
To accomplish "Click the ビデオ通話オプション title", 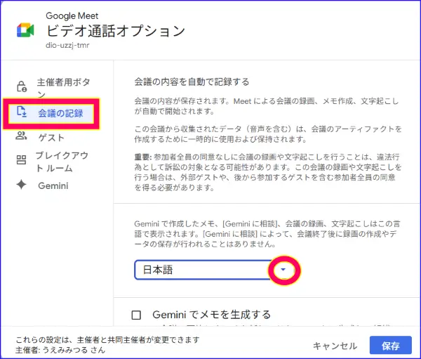I will click(116, 30).
